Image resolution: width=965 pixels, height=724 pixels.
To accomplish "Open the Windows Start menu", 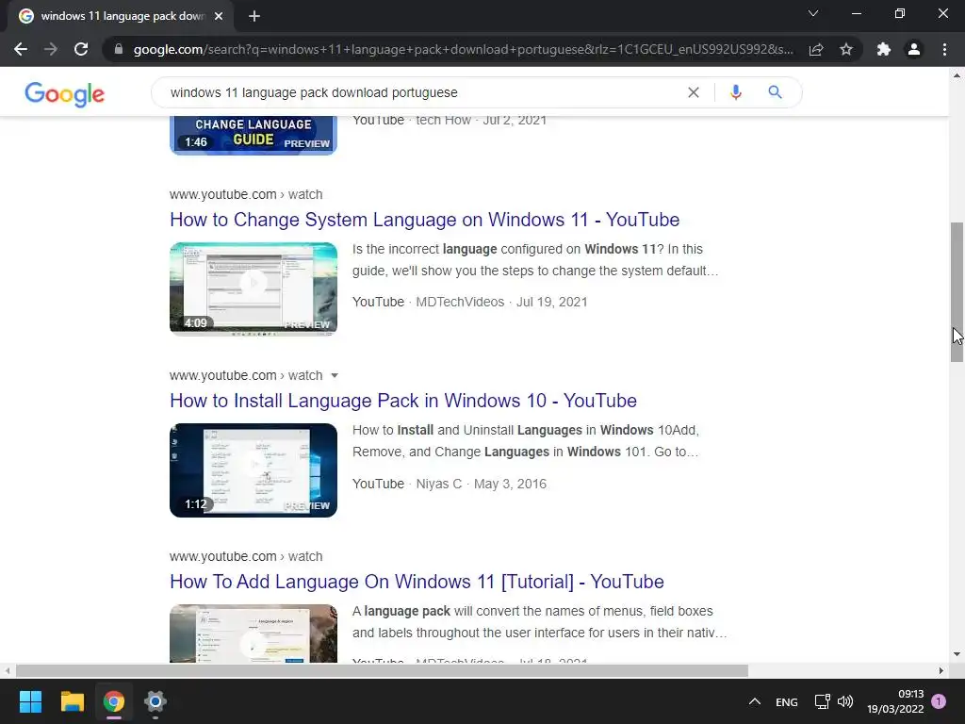I will [30, 701].
